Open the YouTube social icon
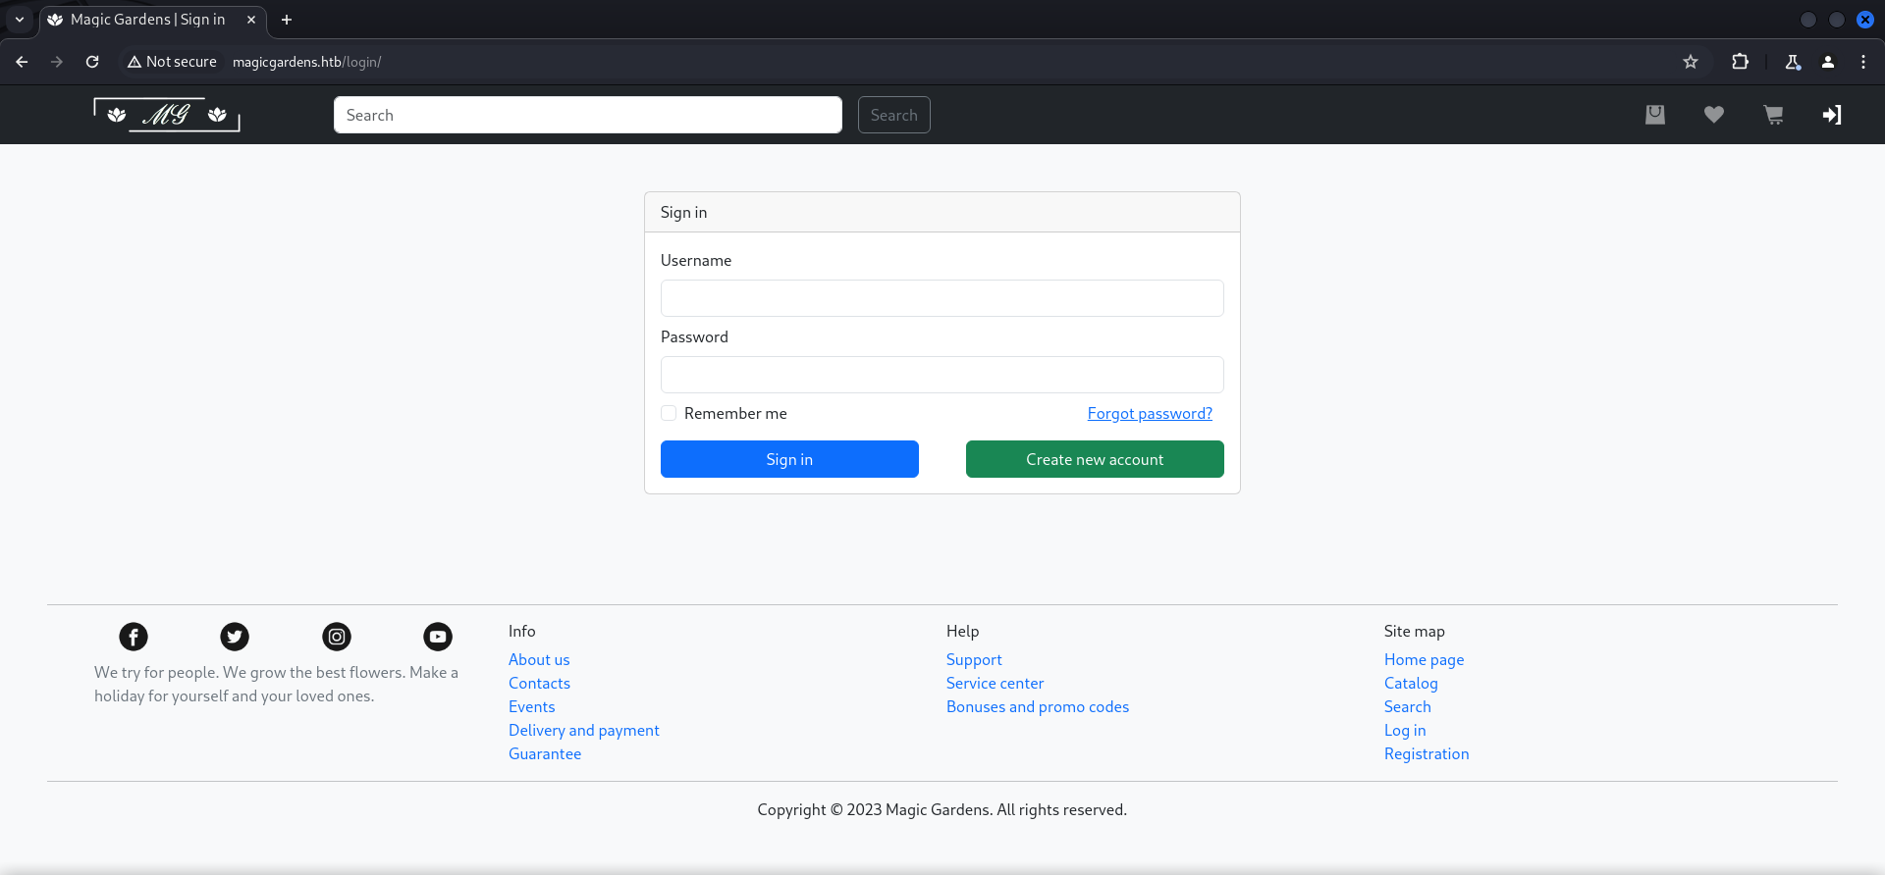The height and width of the screenshot is (875, 1885). coord(438,637)
